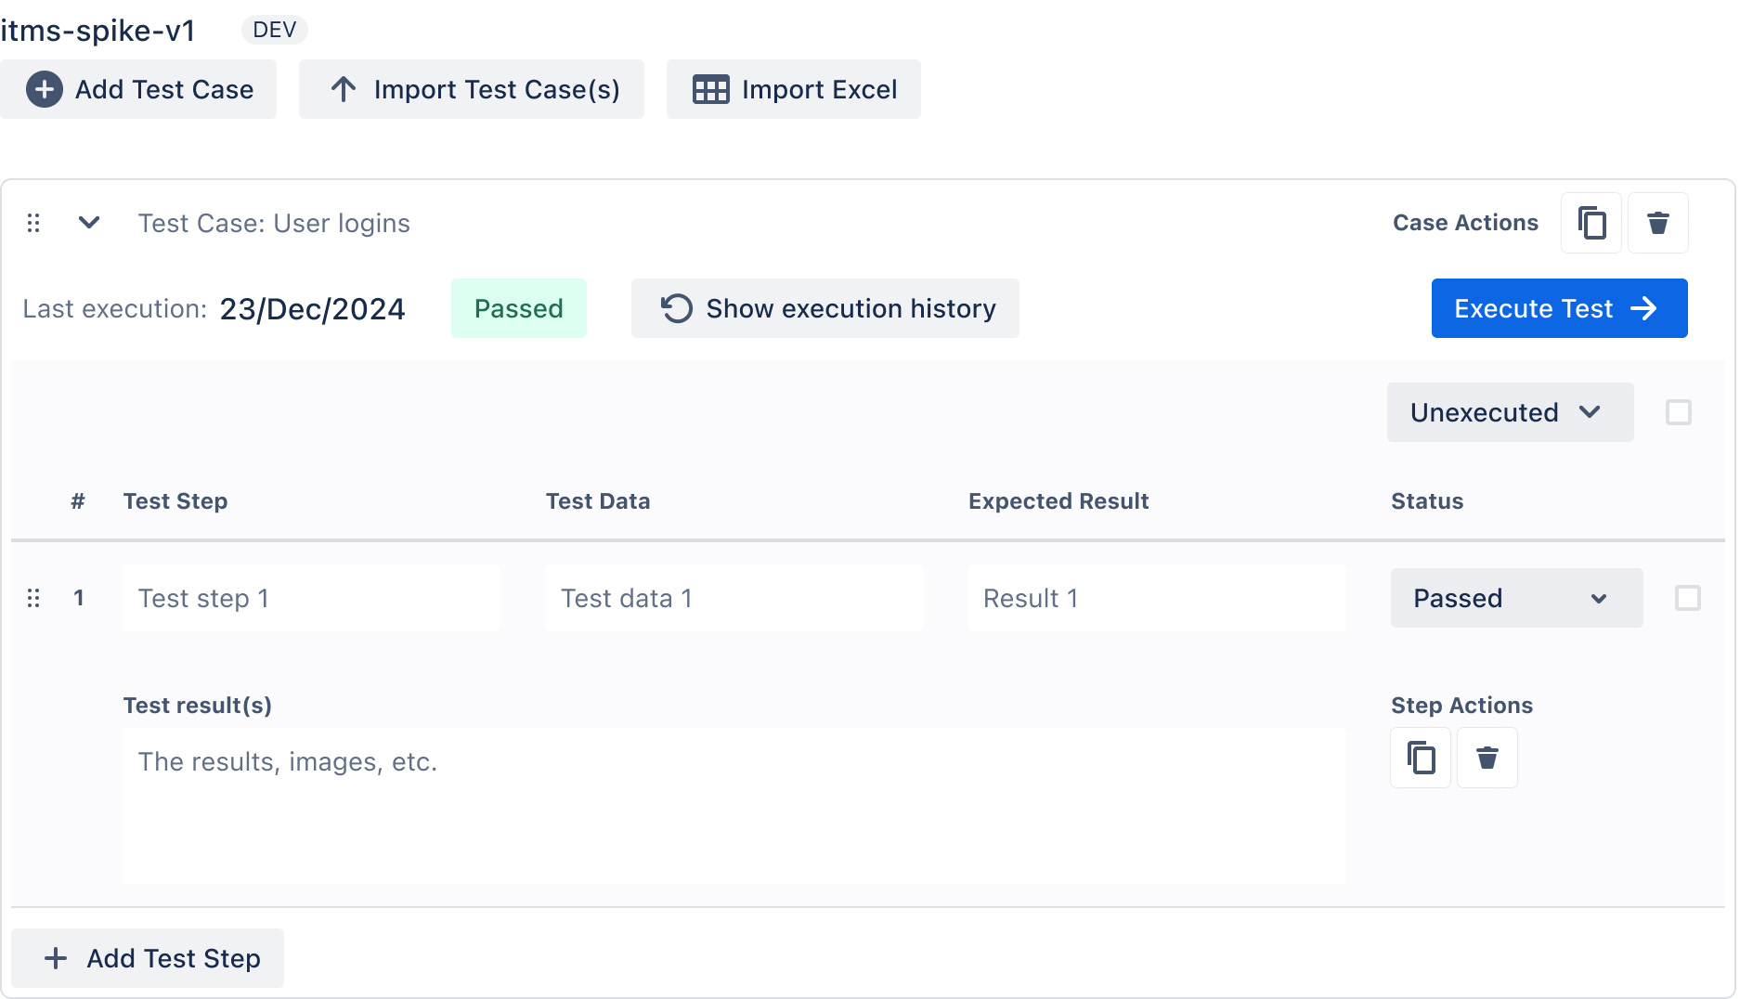The image size is (1740, 999).
Task: Click the plus icon on Add Test Case
Action: (44, 89)
